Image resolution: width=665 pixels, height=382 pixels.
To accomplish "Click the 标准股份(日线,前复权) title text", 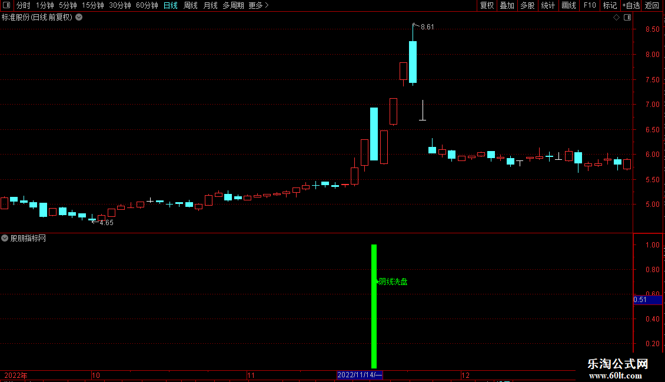I will click(x=37, y=18).
